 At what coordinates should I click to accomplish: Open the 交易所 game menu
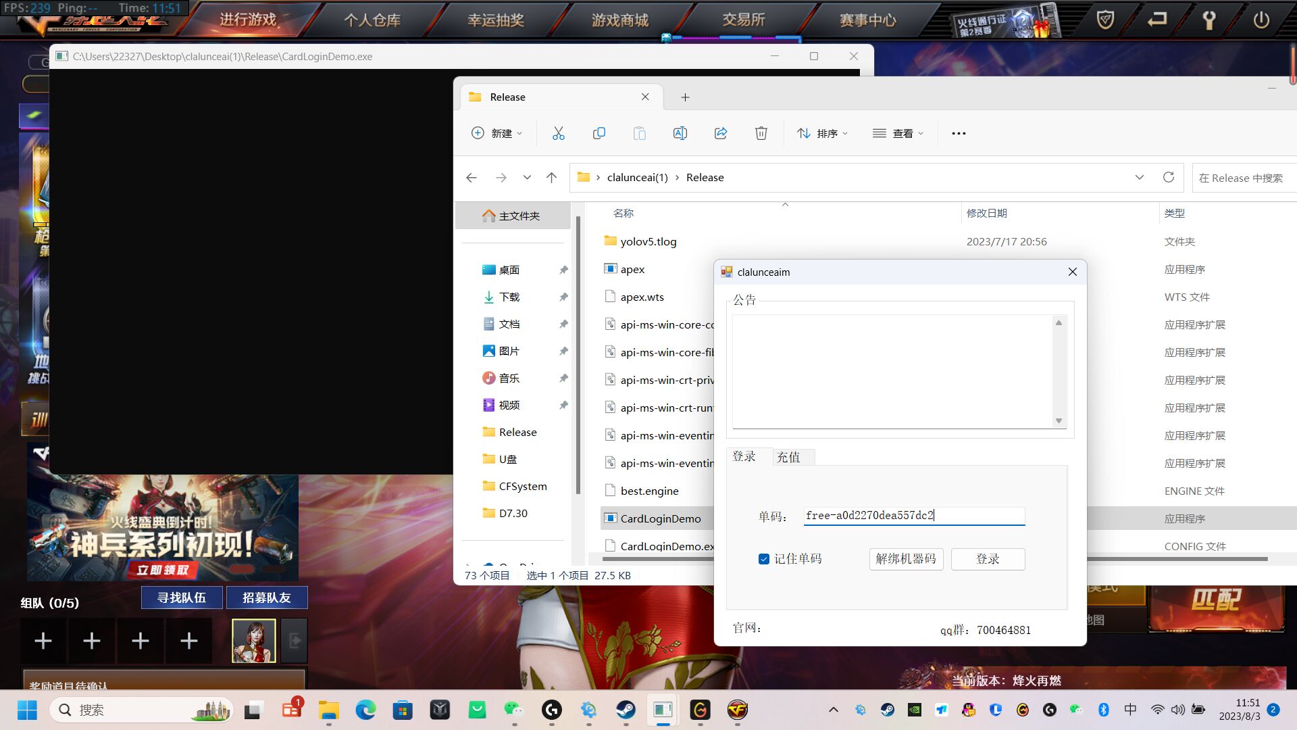(x=744, y=20)
